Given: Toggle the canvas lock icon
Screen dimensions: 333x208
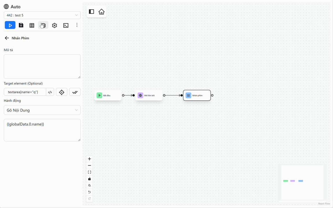Looking at the screenshot, I should click(x=89, y=179).
